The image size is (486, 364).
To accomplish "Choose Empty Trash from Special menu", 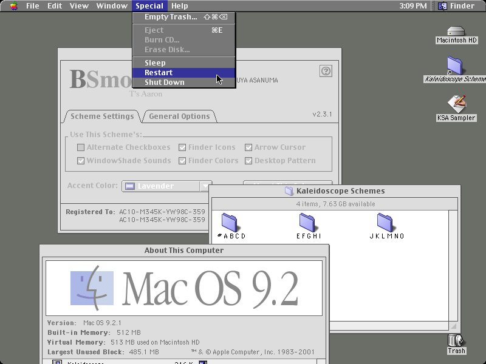I will pyautogui.click(x=184, y=17).
